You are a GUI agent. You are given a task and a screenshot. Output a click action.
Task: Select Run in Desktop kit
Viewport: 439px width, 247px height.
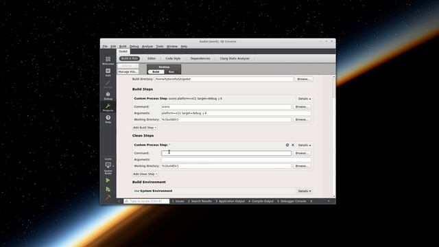click(171, 72)
